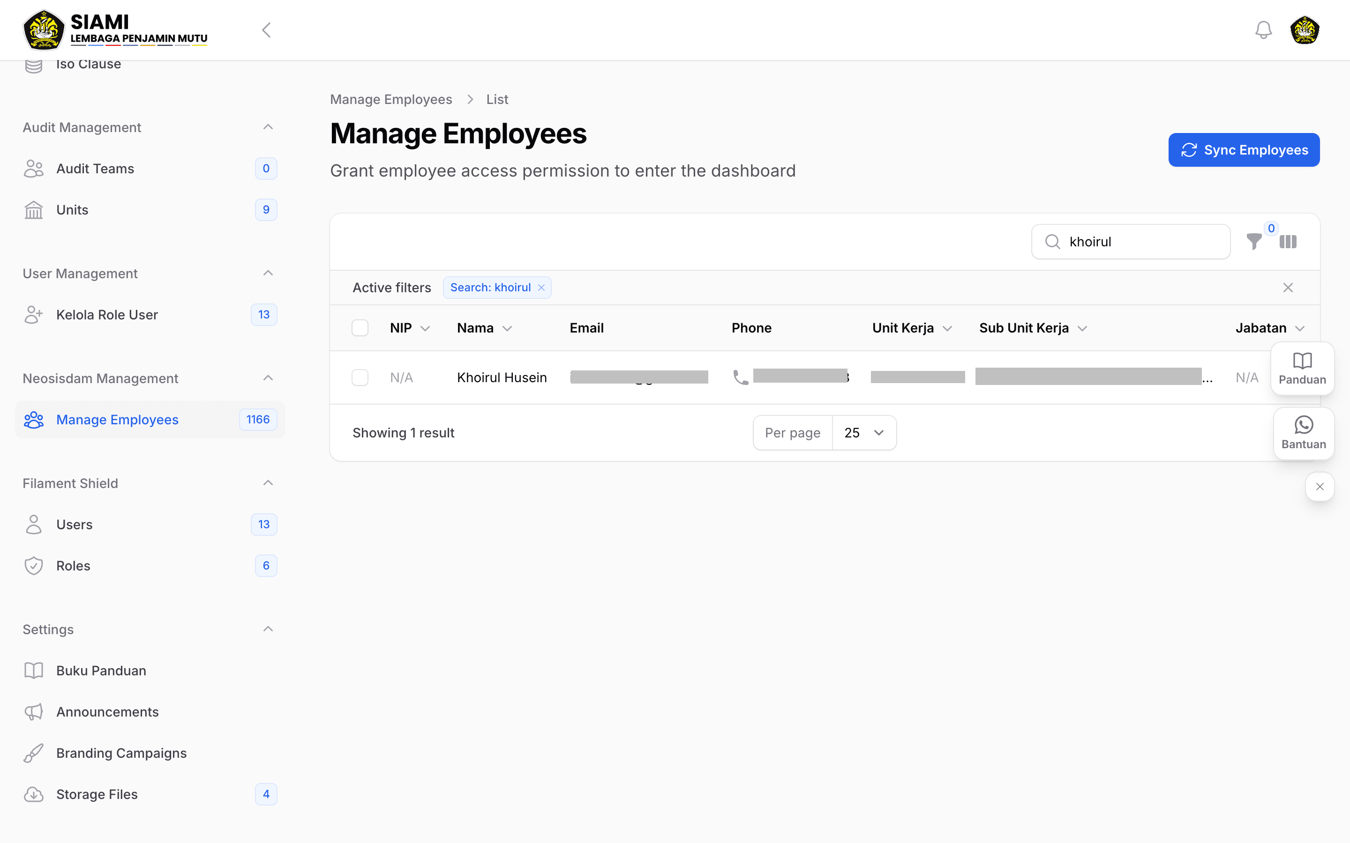Viewport: 1350px width, 843px height.
Task: Open Manage Employees in sidebar
Action: point(150,419)
